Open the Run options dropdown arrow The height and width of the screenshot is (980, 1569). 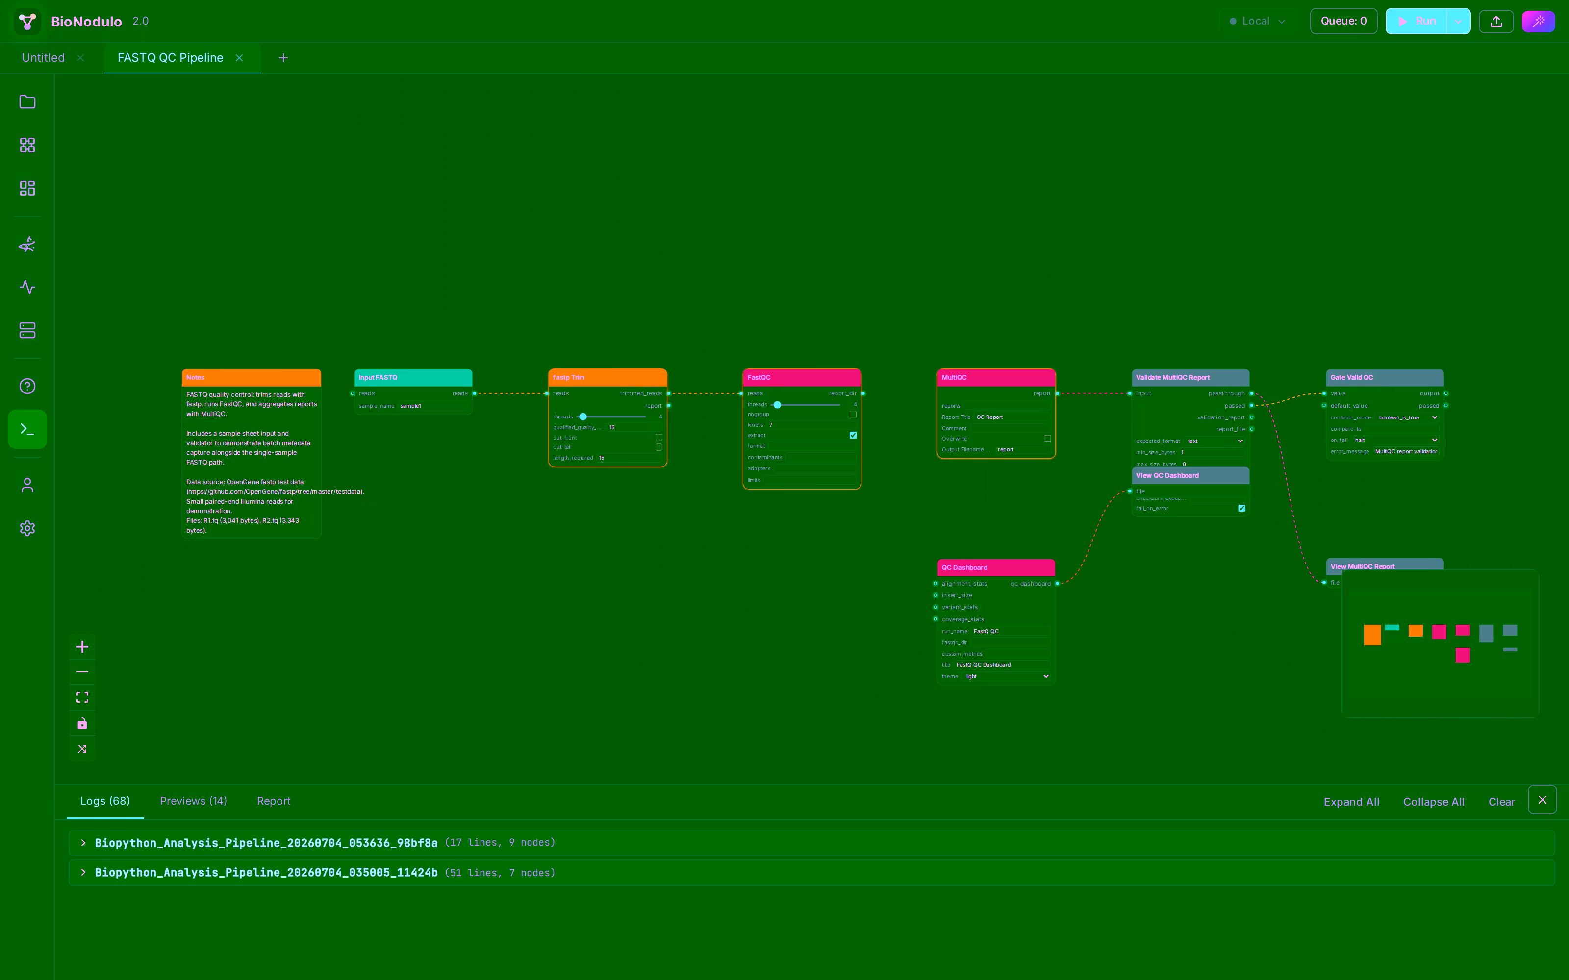[1458, 22]
